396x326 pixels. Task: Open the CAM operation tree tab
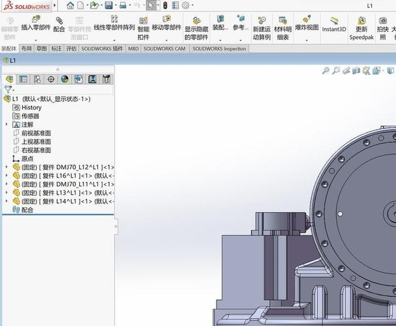click(93, 79)
